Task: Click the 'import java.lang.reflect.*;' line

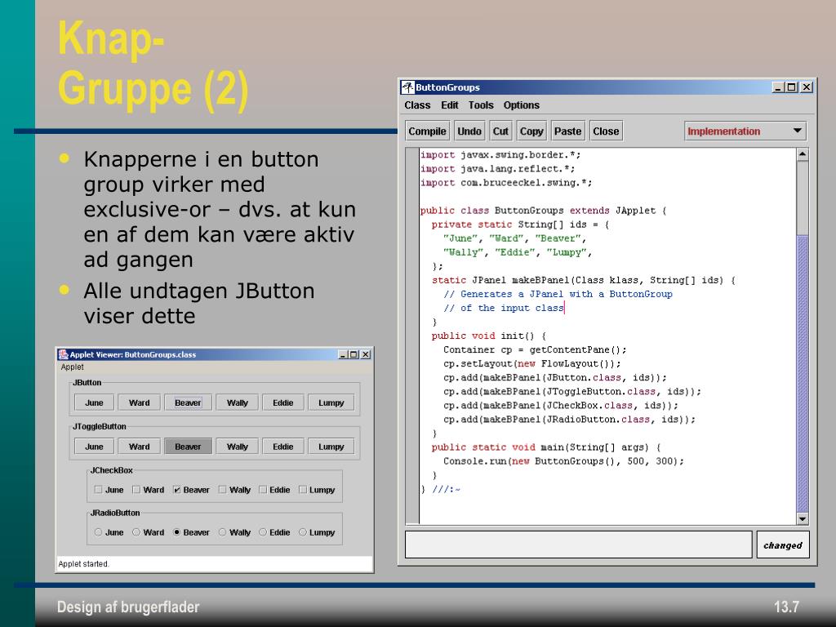Action: (x=497, y=168)
